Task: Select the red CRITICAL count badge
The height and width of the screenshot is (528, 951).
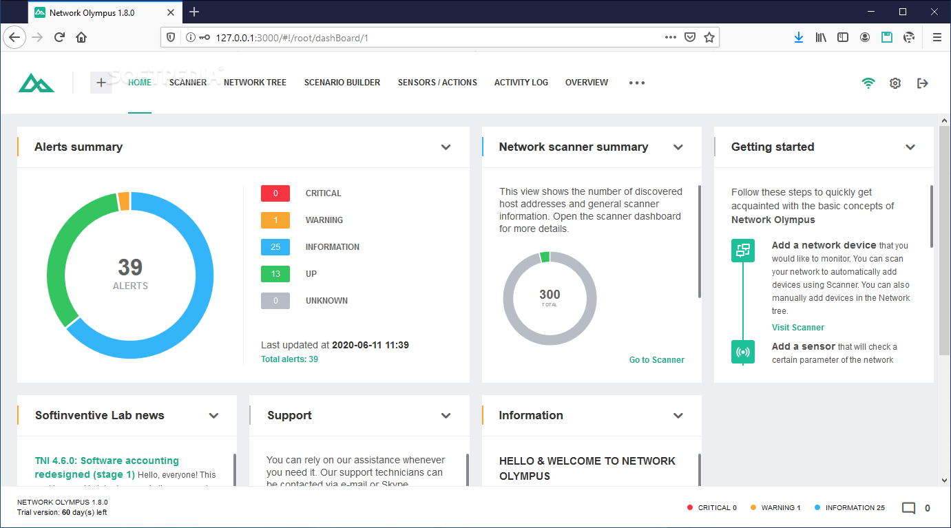Action: [275, 193]
